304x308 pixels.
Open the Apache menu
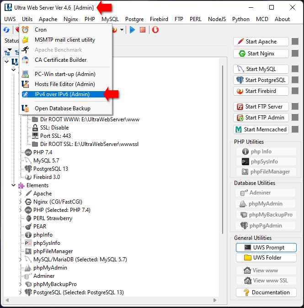point(48,19)
